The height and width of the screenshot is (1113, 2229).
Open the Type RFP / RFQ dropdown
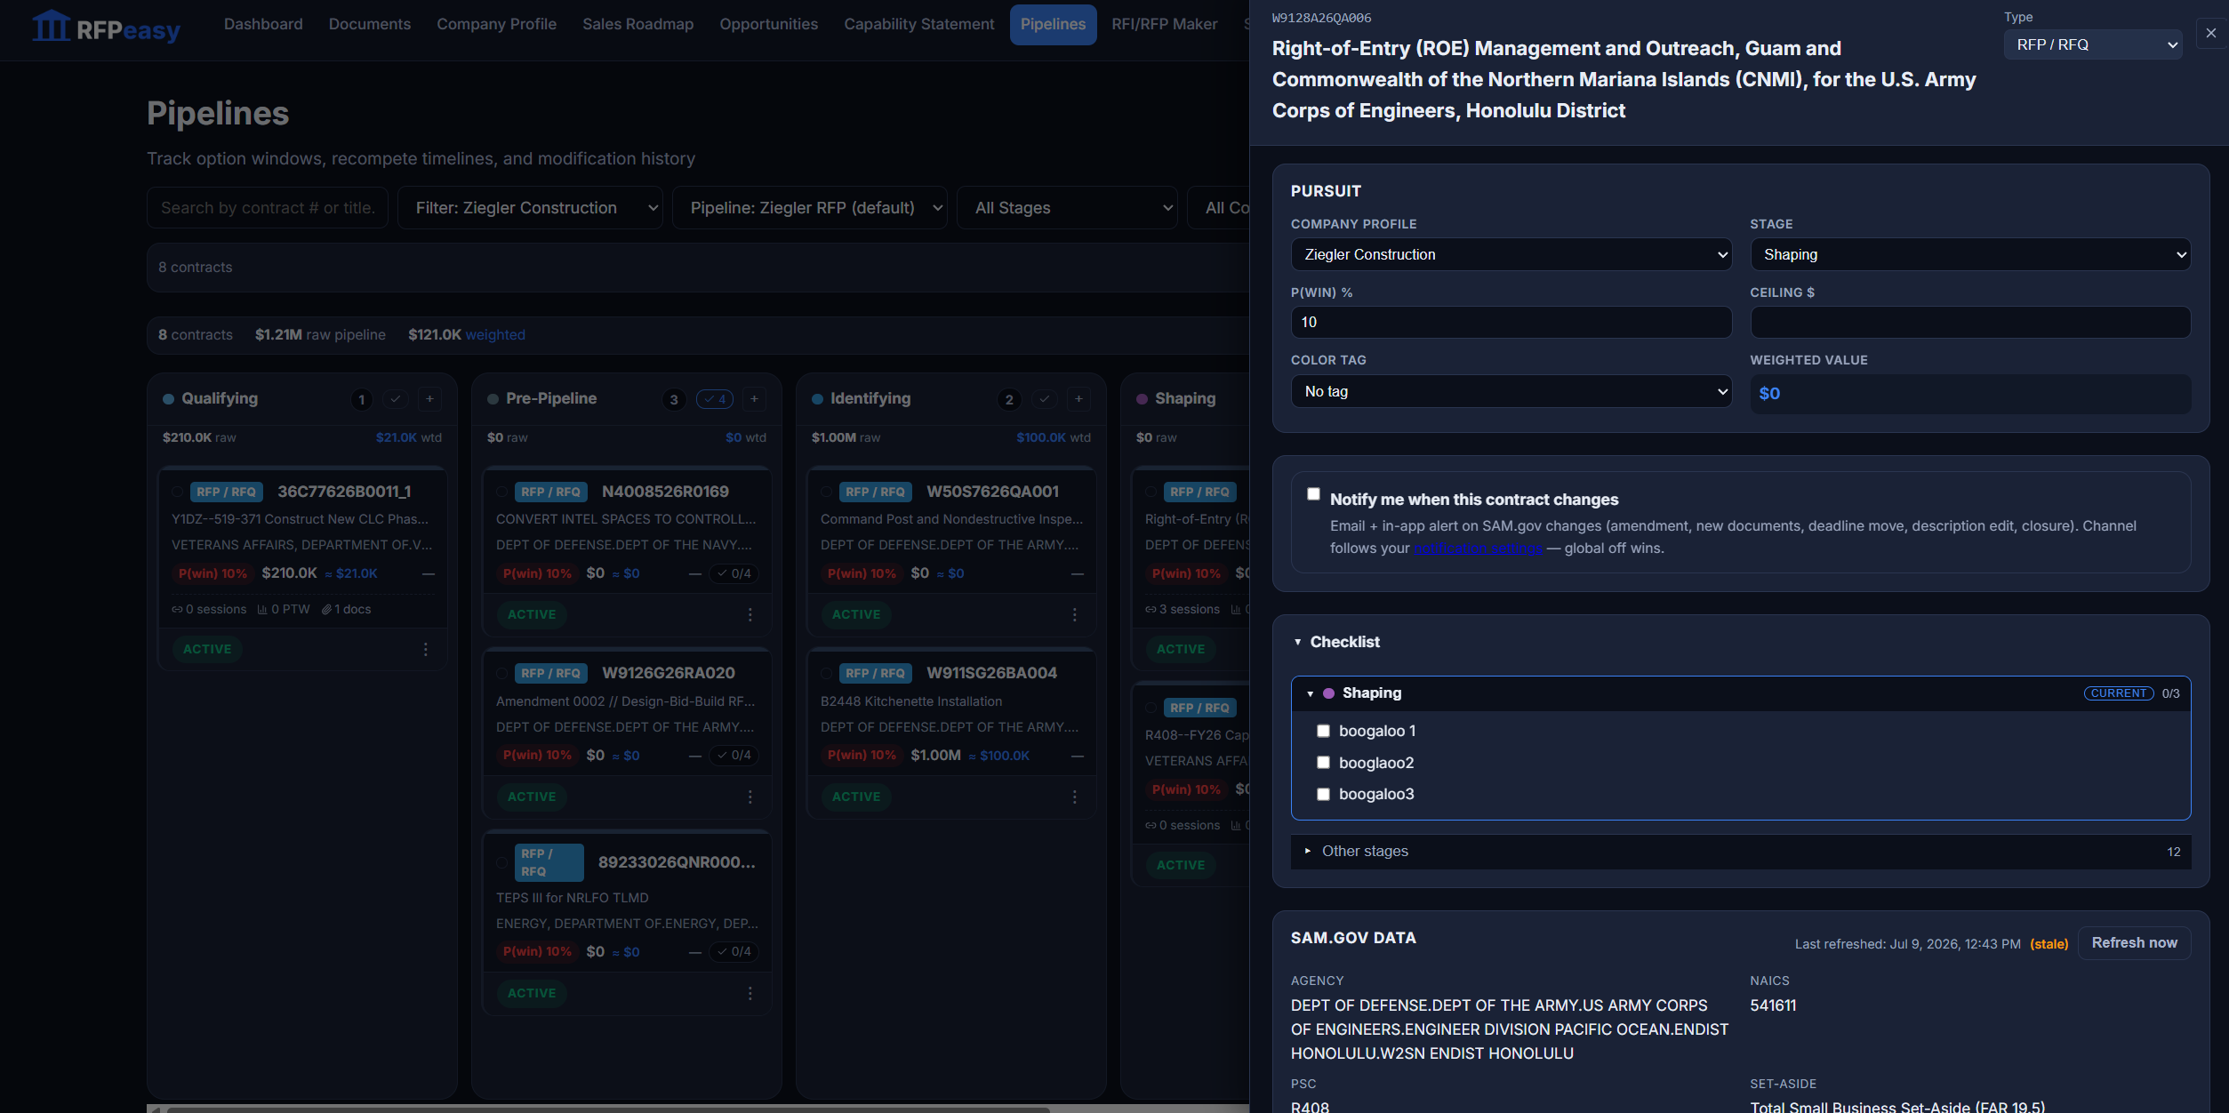[x=2093, y=44]
